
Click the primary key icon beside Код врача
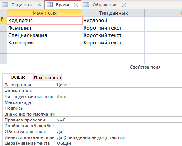(2, 19)
